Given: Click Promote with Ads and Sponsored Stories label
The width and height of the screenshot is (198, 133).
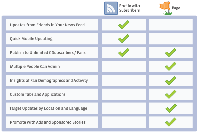Looking at the screenshot, I should pos(48,122).
